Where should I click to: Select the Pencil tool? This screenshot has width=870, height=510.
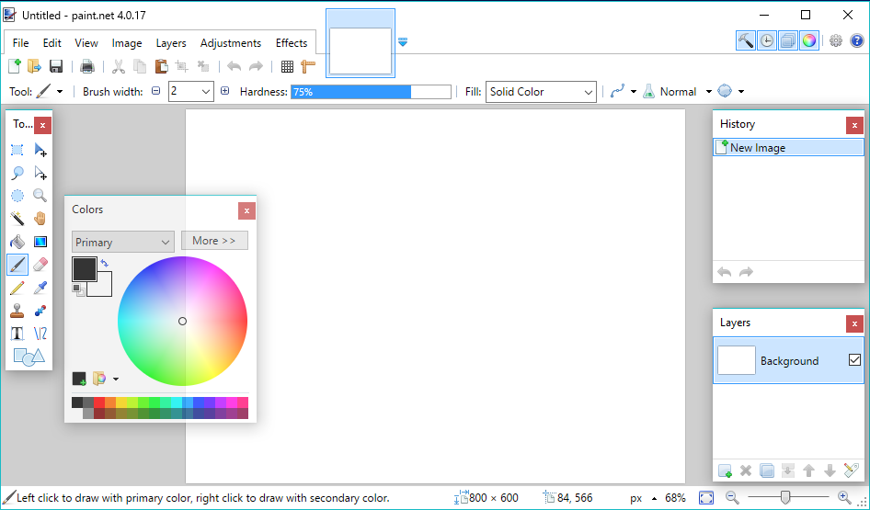(17, 288)
